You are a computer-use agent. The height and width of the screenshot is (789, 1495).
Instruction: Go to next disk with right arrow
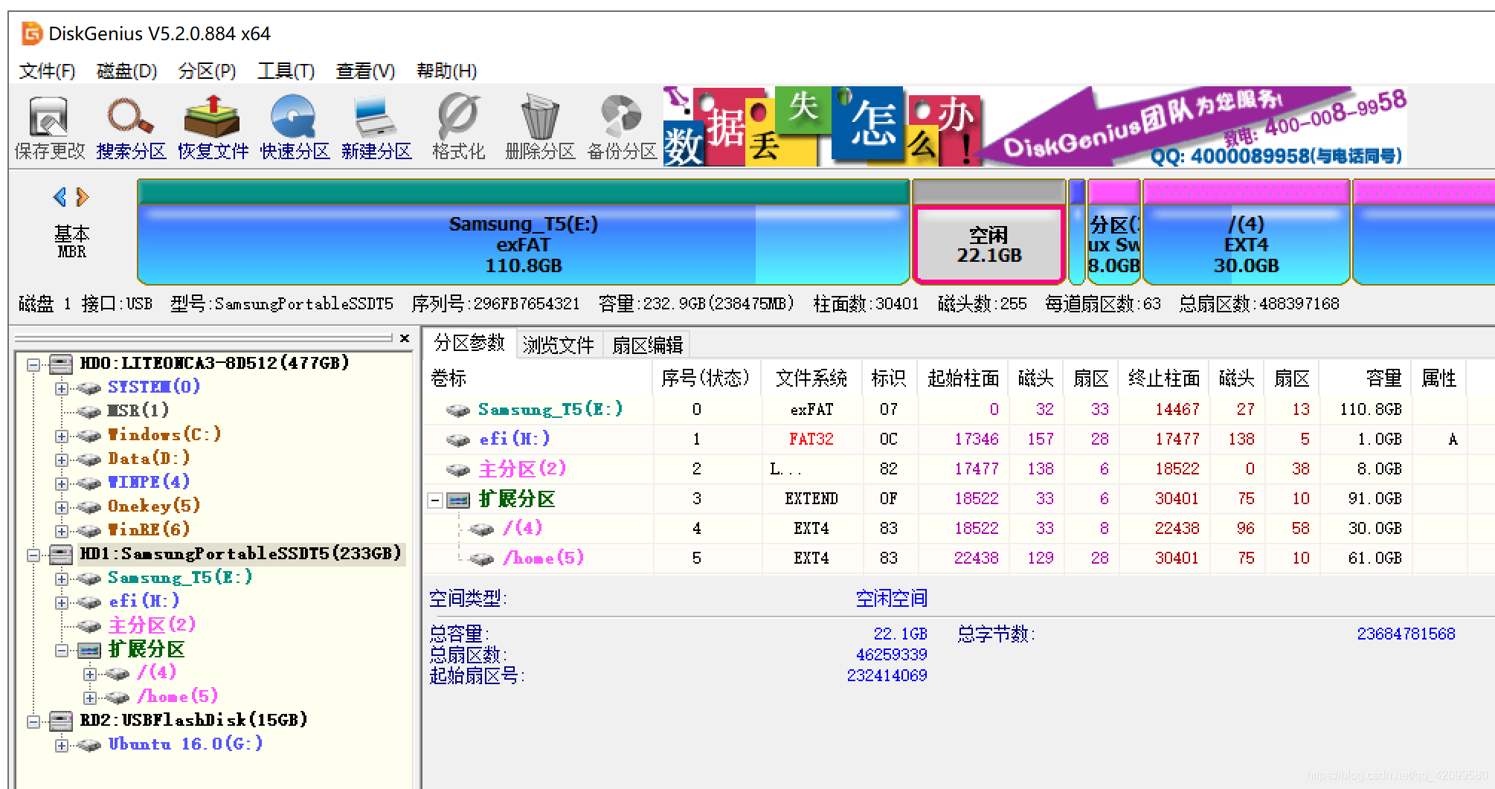[83, 197]
